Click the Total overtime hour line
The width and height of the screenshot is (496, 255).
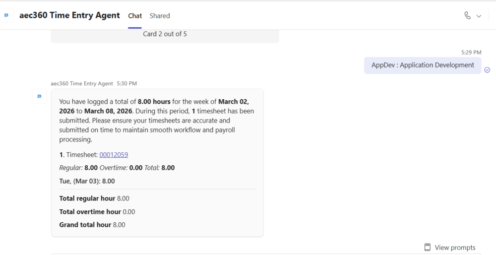(x=97, y=212)
